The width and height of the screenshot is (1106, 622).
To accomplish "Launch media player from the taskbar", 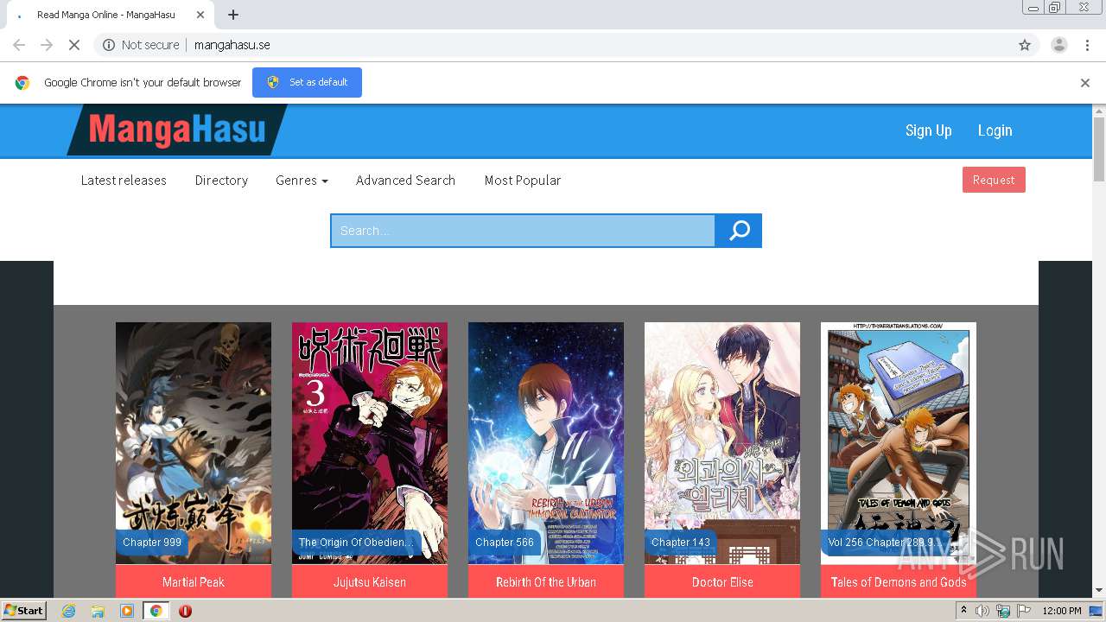I will [x=126, y=611].
